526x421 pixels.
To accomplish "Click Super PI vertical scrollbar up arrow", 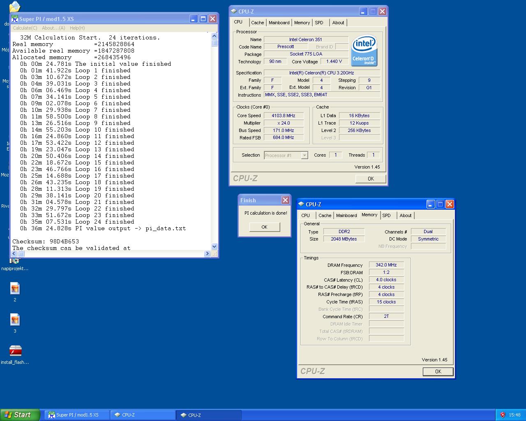I will 214,36.
